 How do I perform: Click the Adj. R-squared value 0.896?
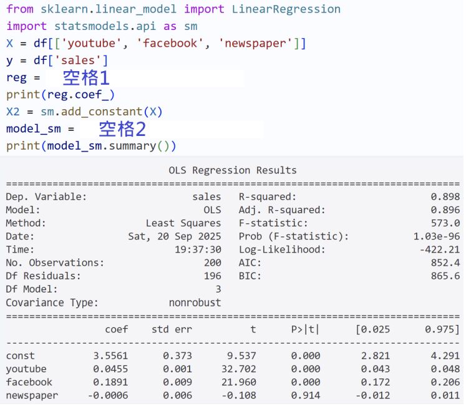pos(445,210)
